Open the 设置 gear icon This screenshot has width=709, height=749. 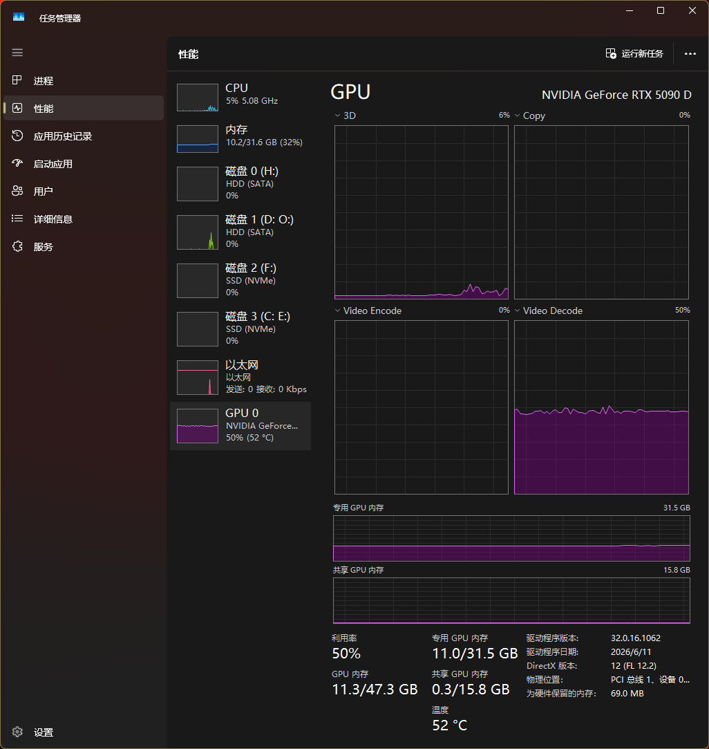point(17,732)
